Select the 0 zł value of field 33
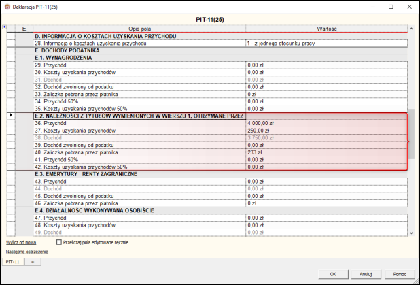 [x=326, y=94]
